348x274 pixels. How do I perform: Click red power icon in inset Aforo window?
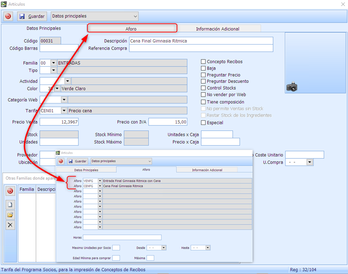point(61,161)
